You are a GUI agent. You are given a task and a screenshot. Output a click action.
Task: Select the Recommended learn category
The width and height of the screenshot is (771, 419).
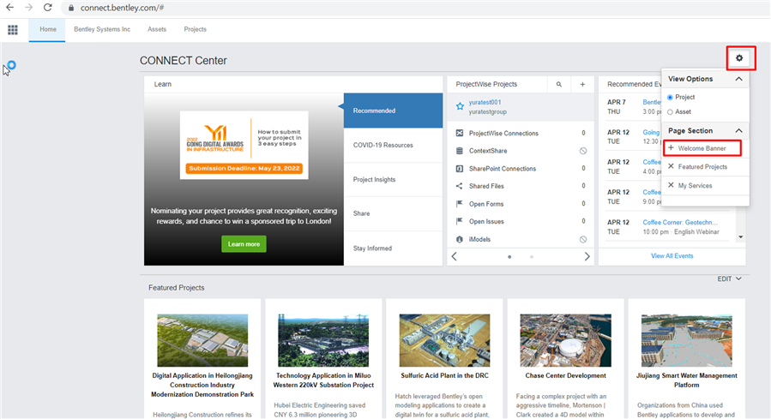point(393,111)
